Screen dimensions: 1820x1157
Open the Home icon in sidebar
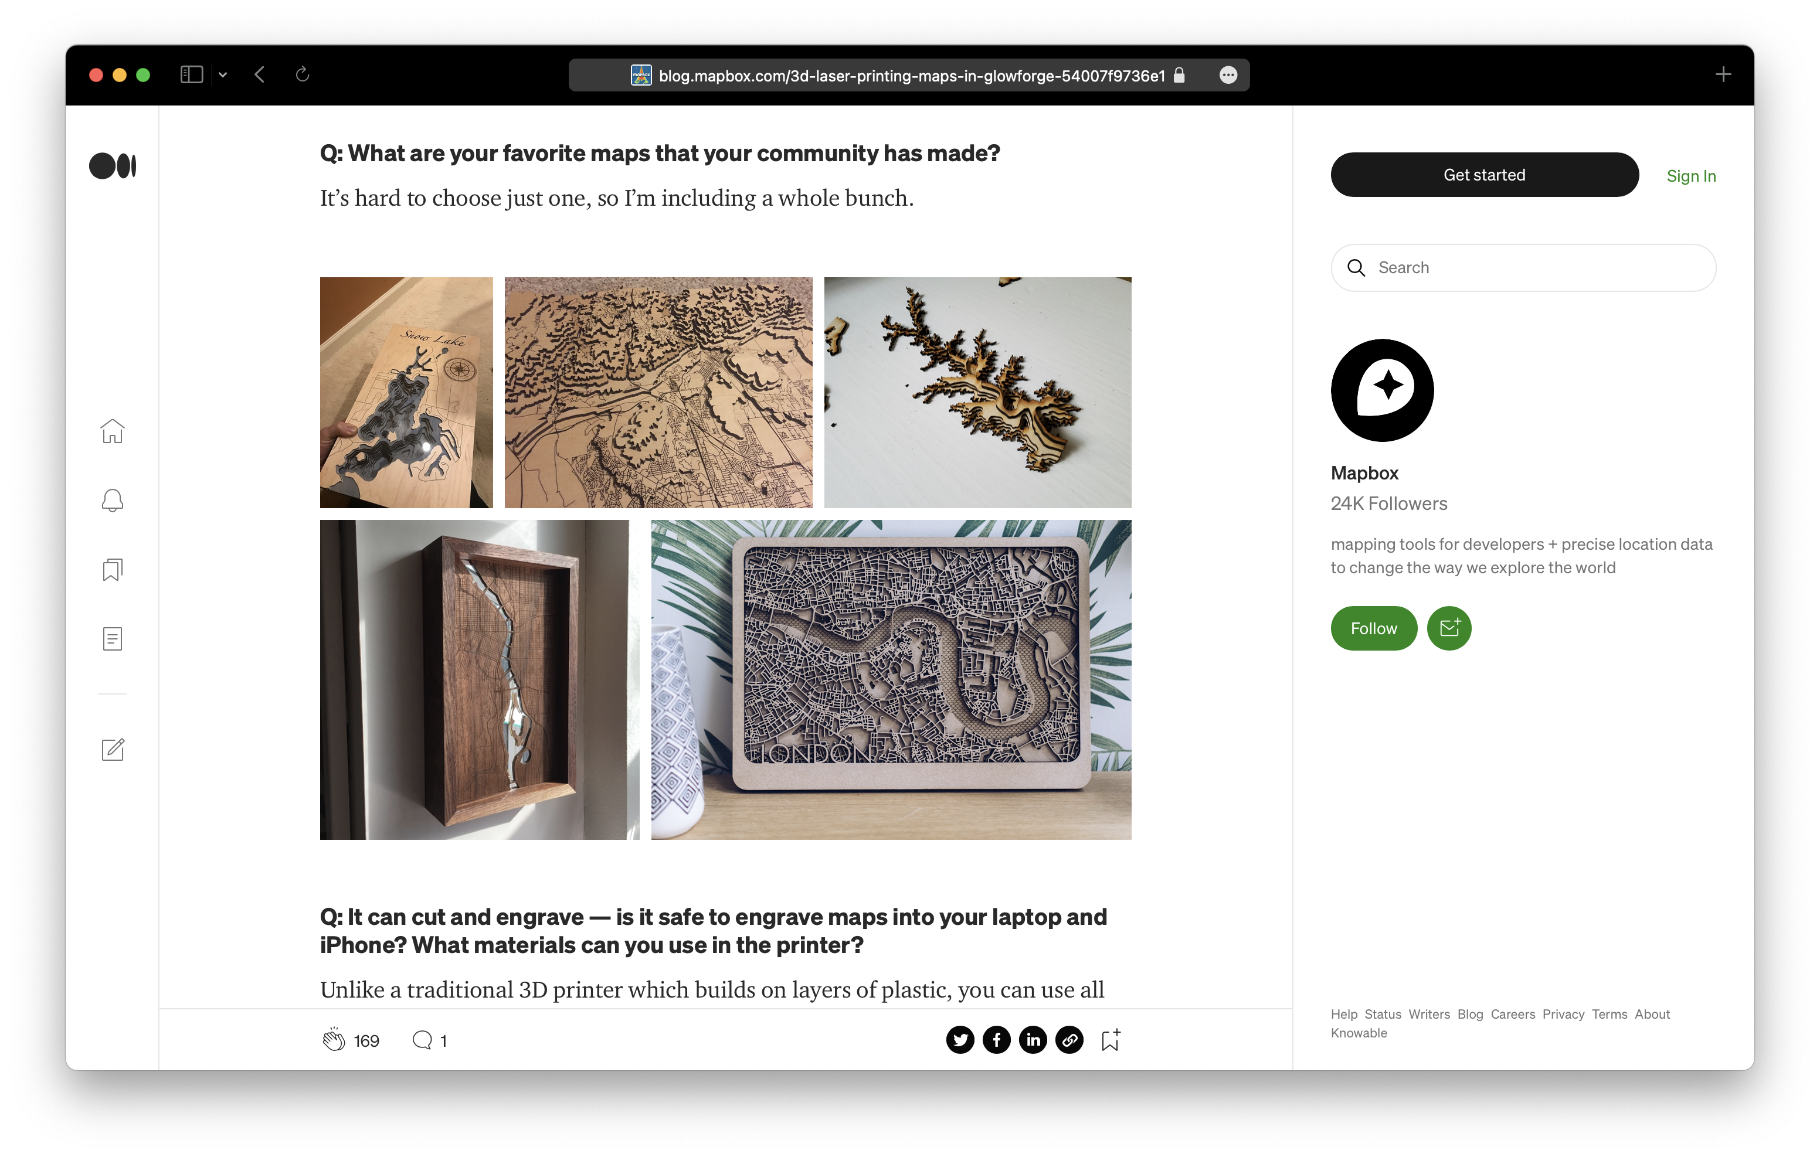pyautogui.click(x=113, y=431)
